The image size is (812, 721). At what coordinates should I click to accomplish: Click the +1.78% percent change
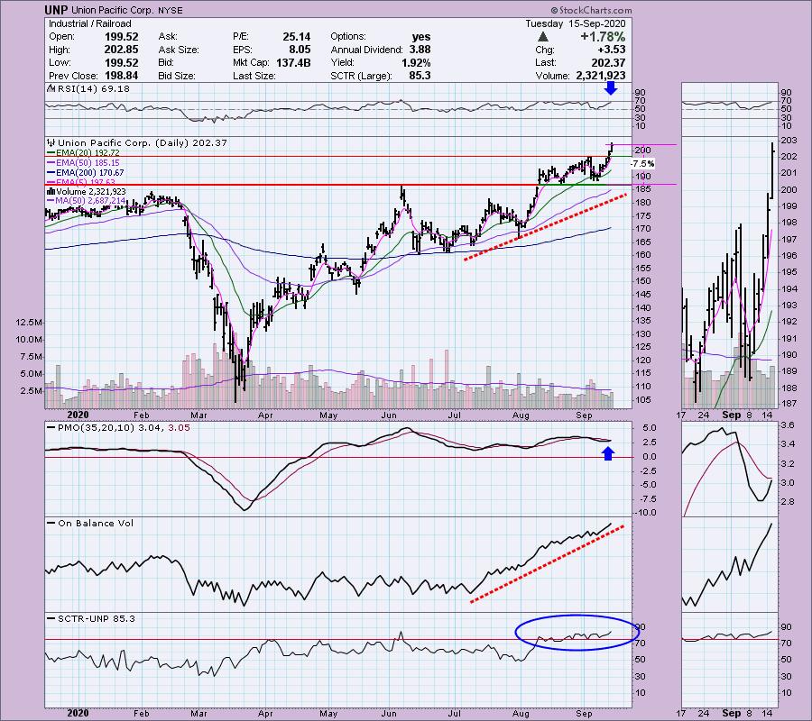(603, 37)
